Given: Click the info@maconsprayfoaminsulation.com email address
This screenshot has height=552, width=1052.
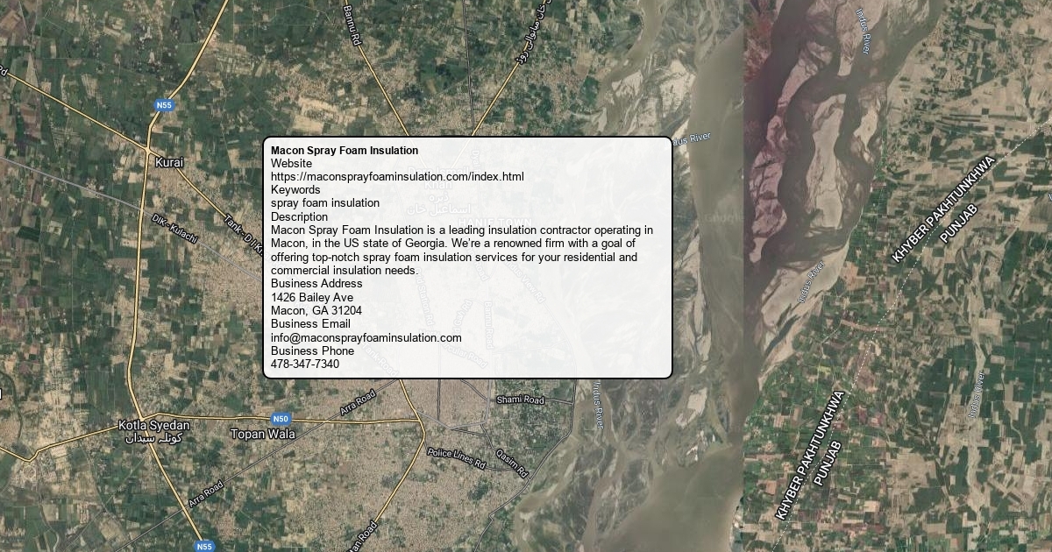Looking at the screenshot, I should (366, 337).
